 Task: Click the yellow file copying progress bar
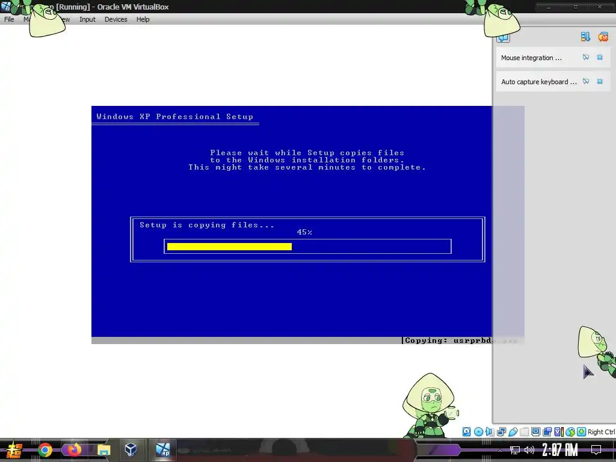point(229,246)
